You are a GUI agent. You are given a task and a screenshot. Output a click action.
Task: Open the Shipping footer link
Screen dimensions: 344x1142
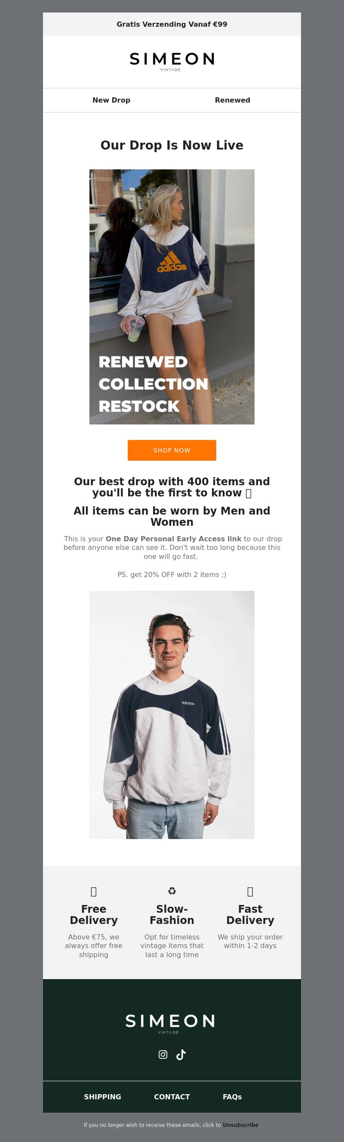[x=103, y=1096]
